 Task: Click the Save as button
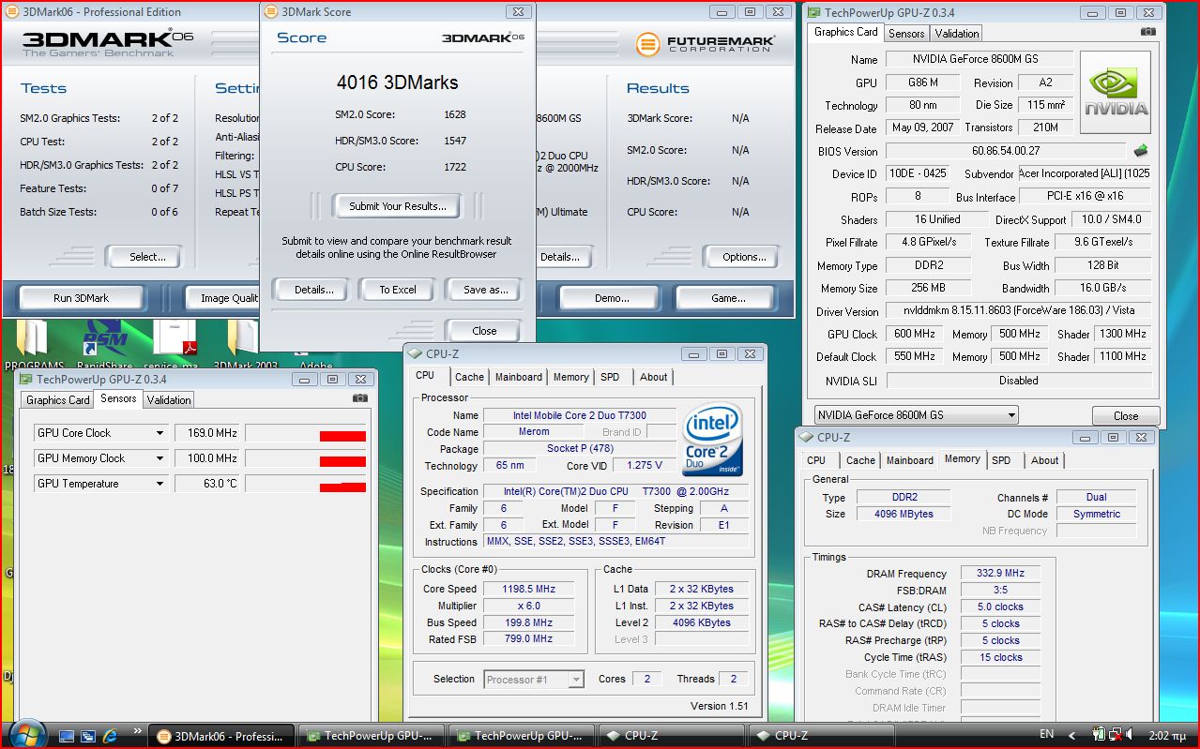485,290
